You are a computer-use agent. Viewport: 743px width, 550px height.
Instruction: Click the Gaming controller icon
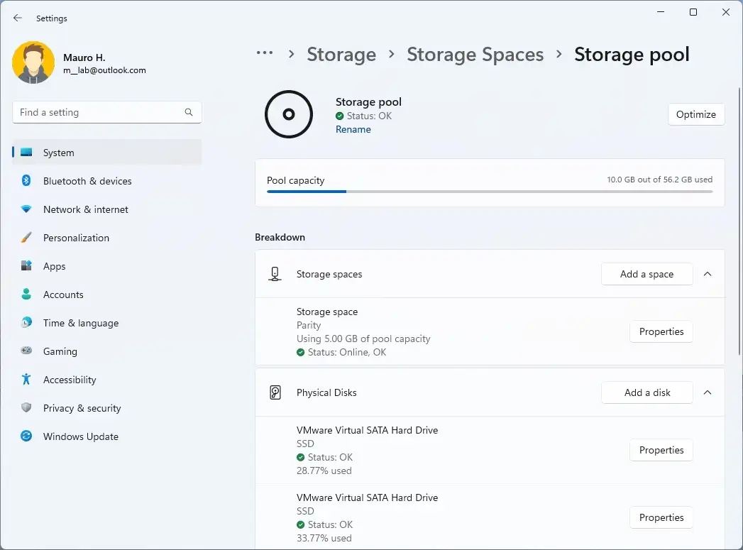point(26,351)
